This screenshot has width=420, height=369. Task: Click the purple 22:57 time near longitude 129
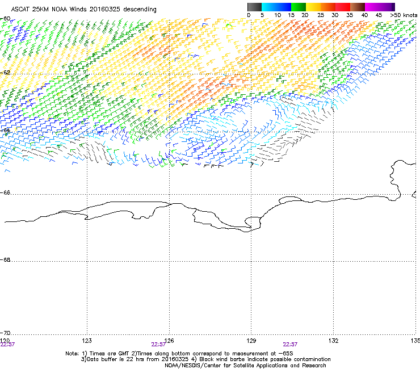point(290,345)
